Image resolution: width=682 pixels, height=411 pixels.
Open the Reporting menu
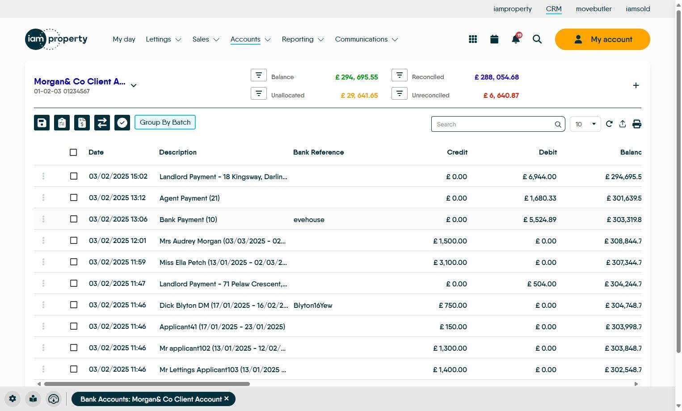303,39
